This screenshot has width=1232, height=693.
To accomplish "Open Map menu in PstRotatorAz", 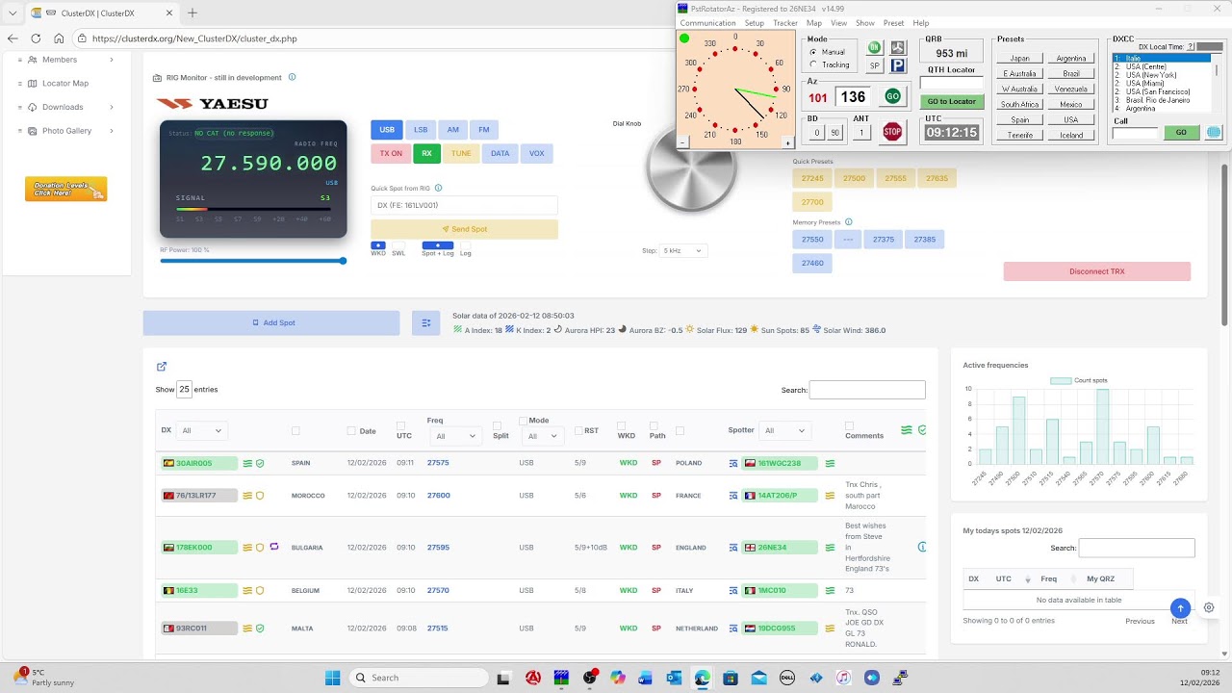I will click(814, 23).
